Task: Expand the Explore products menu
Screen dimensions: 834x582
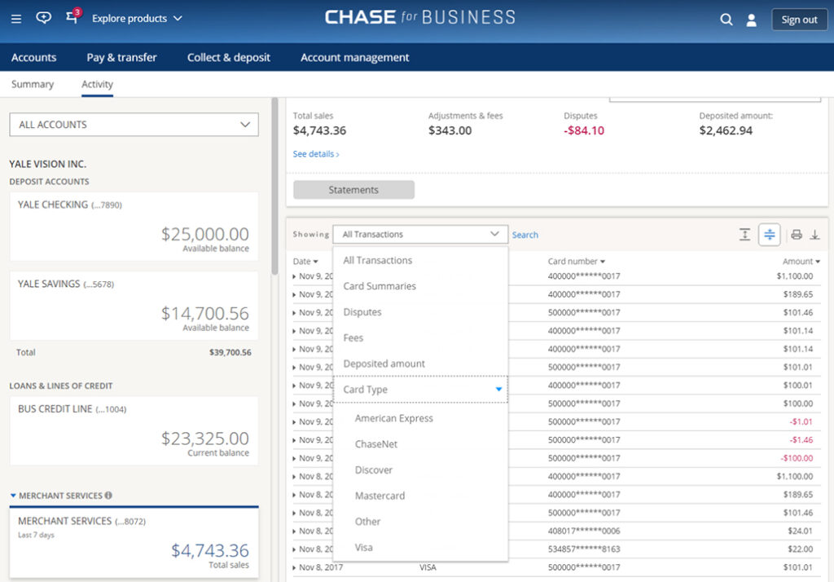Action: (x=138, y=18)
